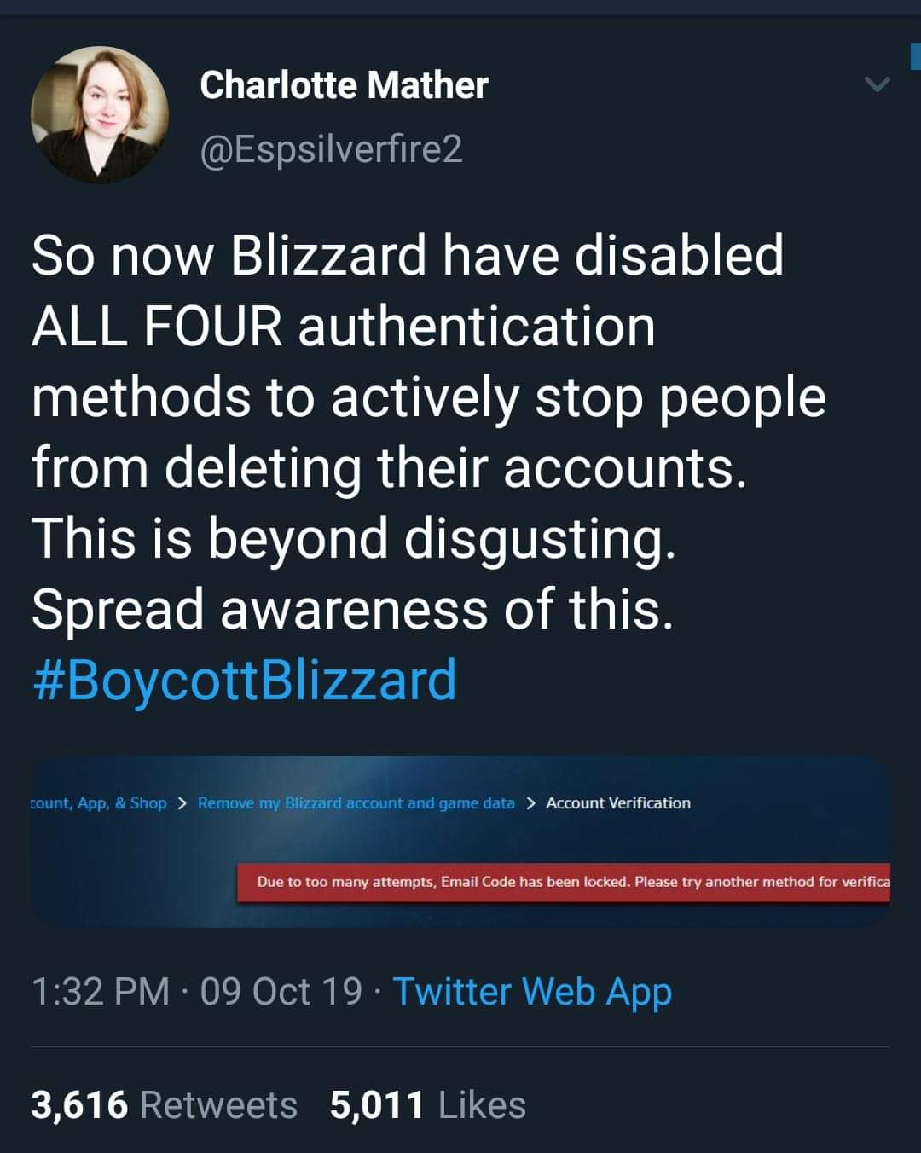Click the 09 Oct 19 date
The image size is (921, 1153).
pyautogui.click(x=281, y=991)
